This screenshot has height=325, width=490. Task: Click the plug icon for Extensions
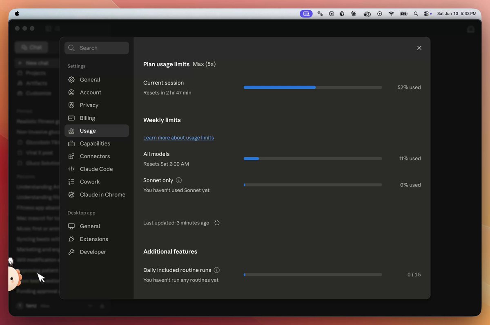tap(71, 239)
